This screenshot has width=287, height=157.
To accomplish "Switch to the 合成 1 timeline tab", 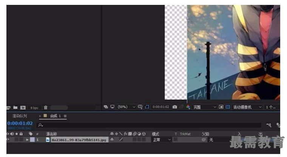I will pyautogui.click(x=55, y=116).
